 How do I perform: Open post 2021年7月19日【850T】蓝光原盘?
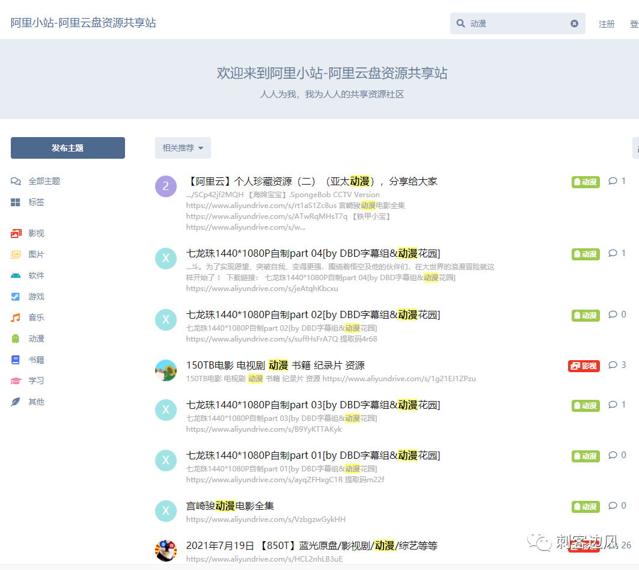312,545
